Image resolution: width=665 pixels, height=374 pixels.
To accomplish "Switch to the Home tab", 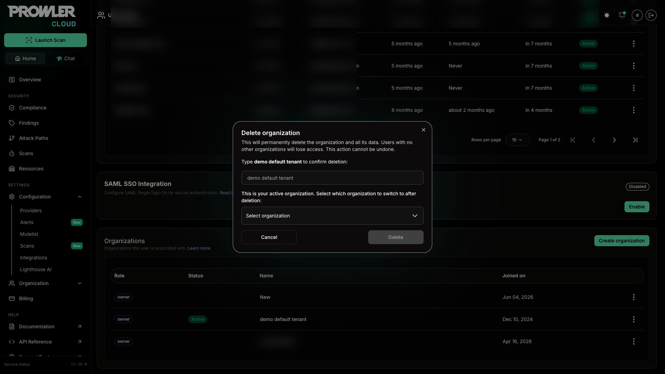I will click(25, 59).
